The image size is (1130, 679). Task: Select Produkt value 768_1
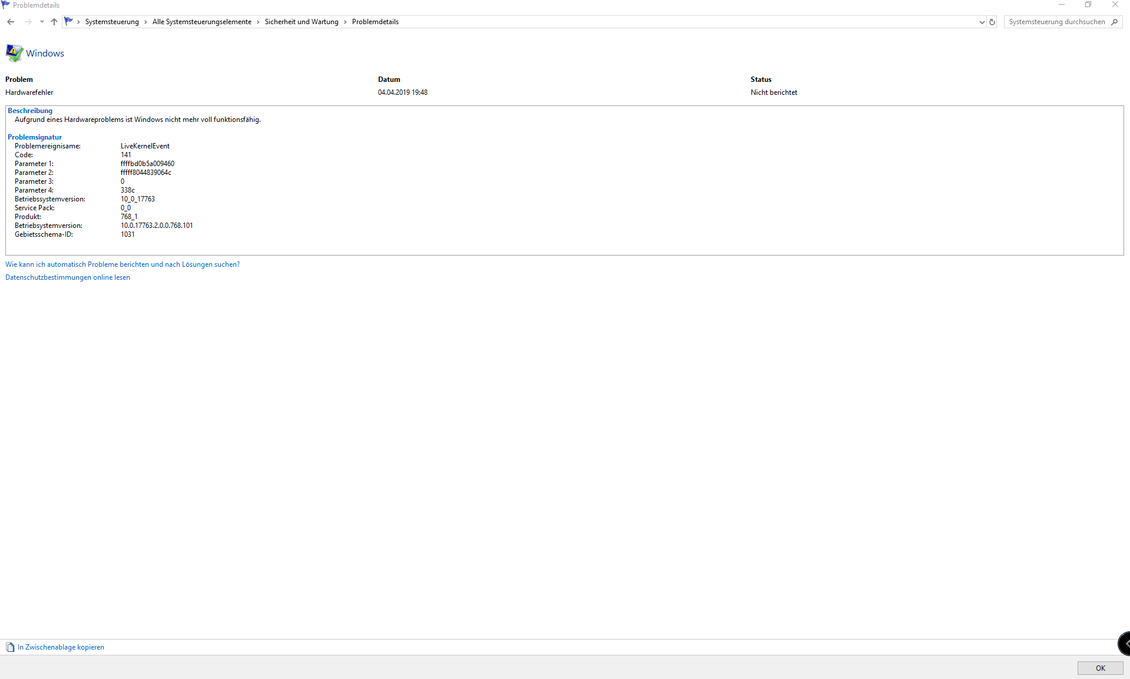coord(129,217)
